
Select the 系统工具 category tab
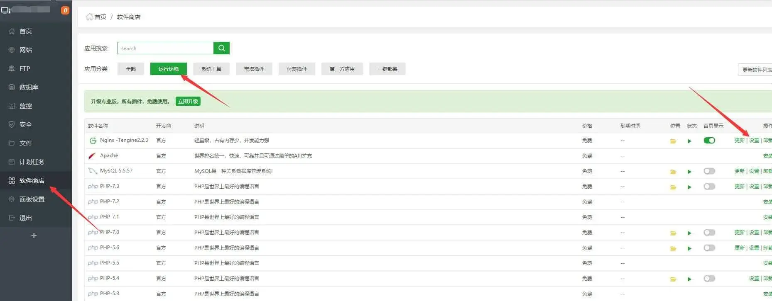pos(211,69)
